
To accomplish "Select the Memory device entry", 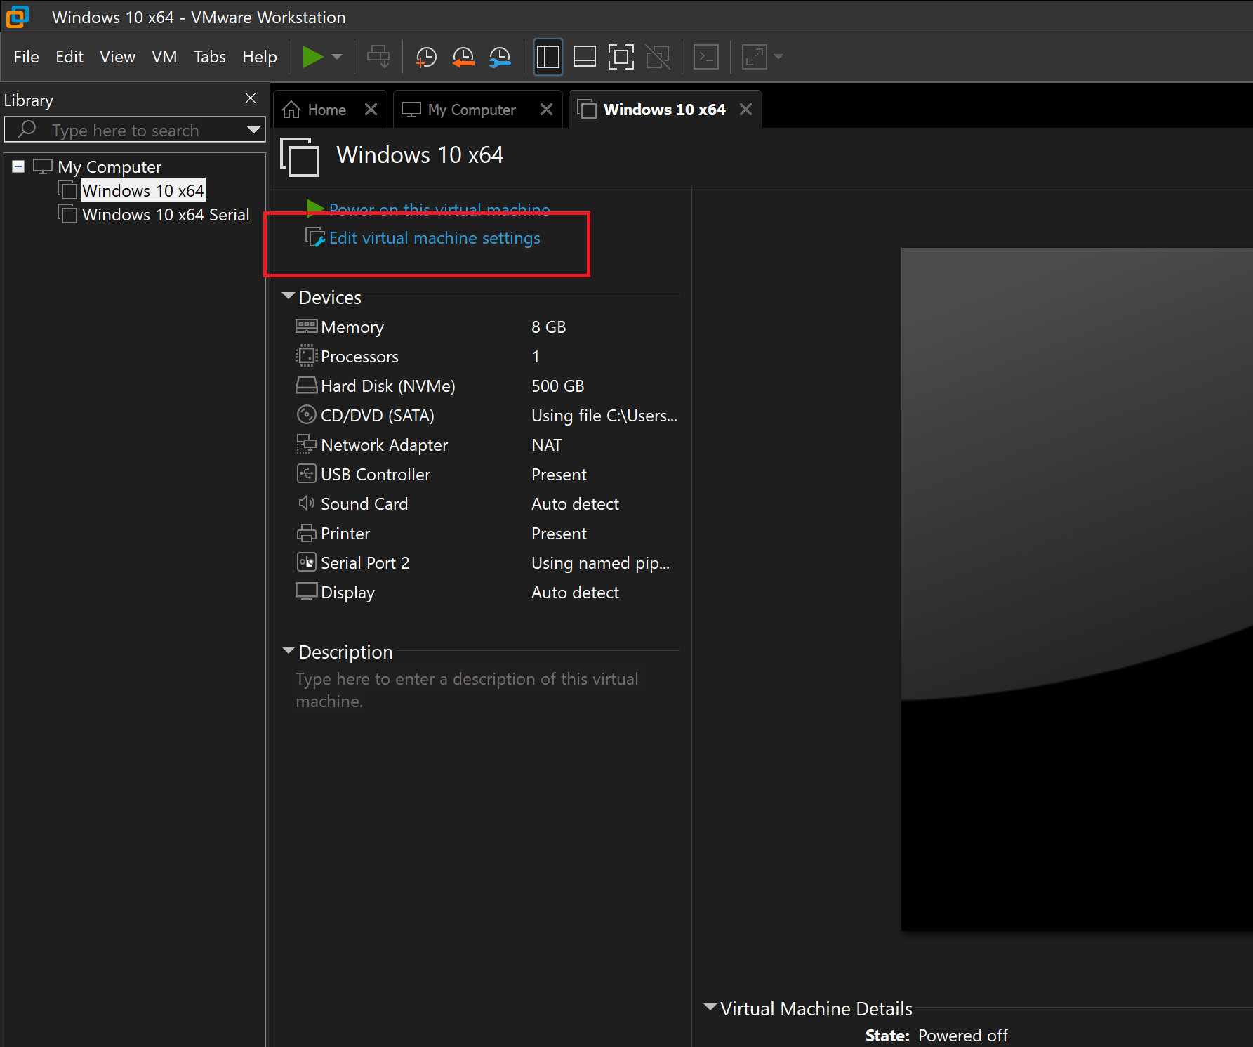I will click(352, 327).
